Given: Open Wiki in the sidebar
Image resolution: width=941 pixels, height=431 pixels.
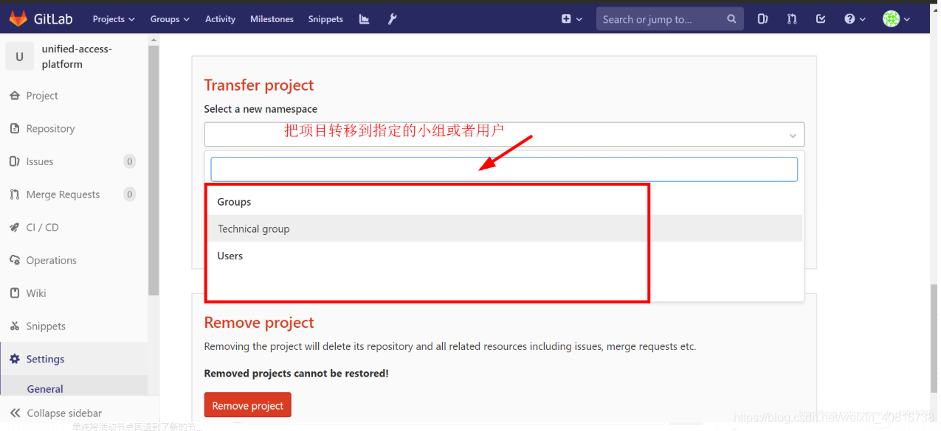Looking at the screenshot, I should coord(36,293).
